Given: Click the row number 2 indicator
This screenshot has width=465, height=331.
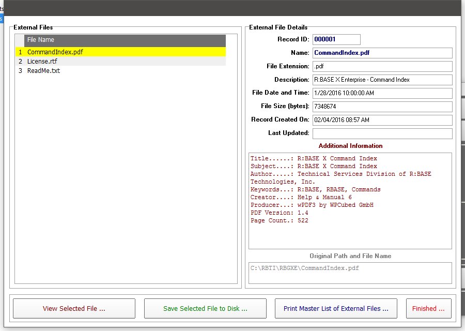Looking at the screenshot, I should pyautogui.click(x=20, y=62).
